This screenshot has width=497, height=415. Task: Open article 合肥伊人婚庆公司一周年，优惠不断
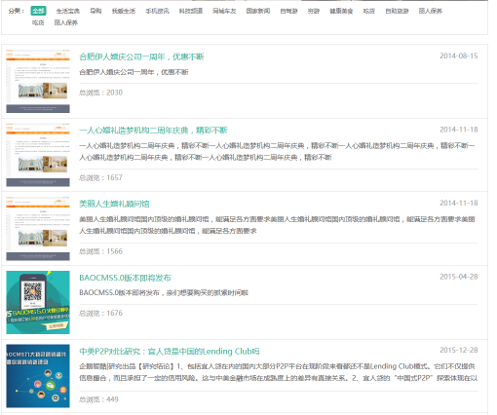pyautogui.click(x=141, y=57)
